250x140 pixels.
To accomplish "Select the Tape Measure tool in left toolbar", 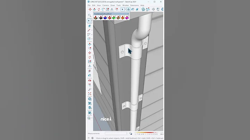I will (90, 71).
